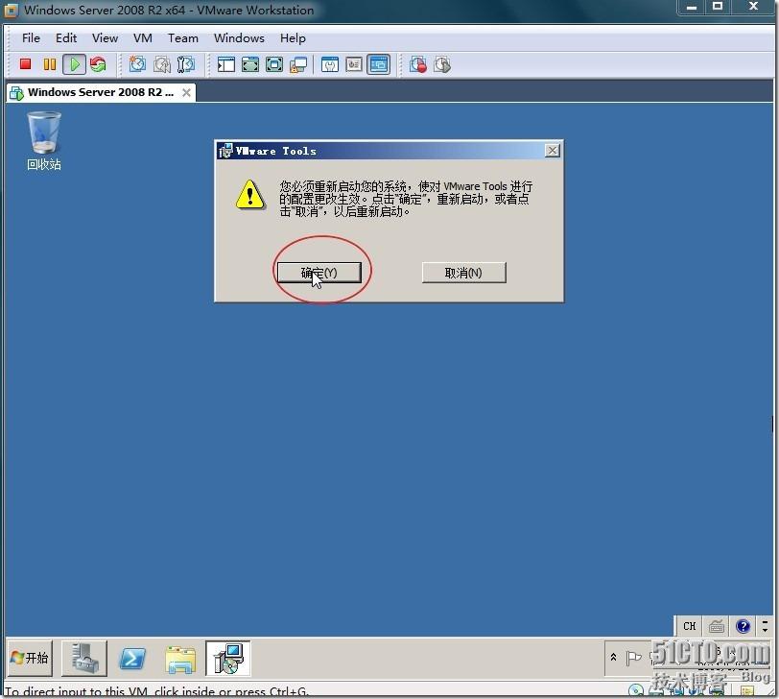This screenshot has width=779, height=699.
Task: Close the VMware Tools dialog
Action: 553,151
